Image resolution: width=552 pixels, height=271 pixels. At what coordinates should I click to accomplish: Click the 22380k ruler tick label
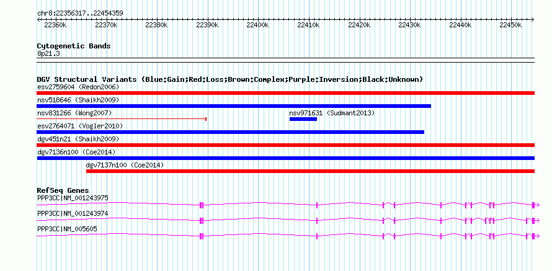(157, 25)
